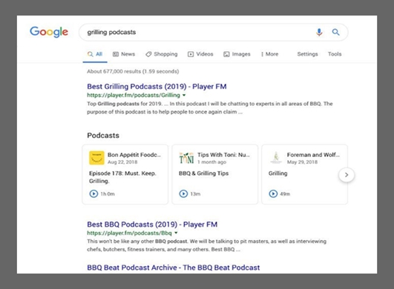This screenshot has width=394, height=289.
Task: Play the Bon Appétit Episode 178 podcast
Action: point(93,193)
